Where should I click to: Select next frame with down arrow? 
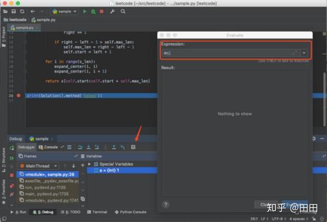point(74,166)
